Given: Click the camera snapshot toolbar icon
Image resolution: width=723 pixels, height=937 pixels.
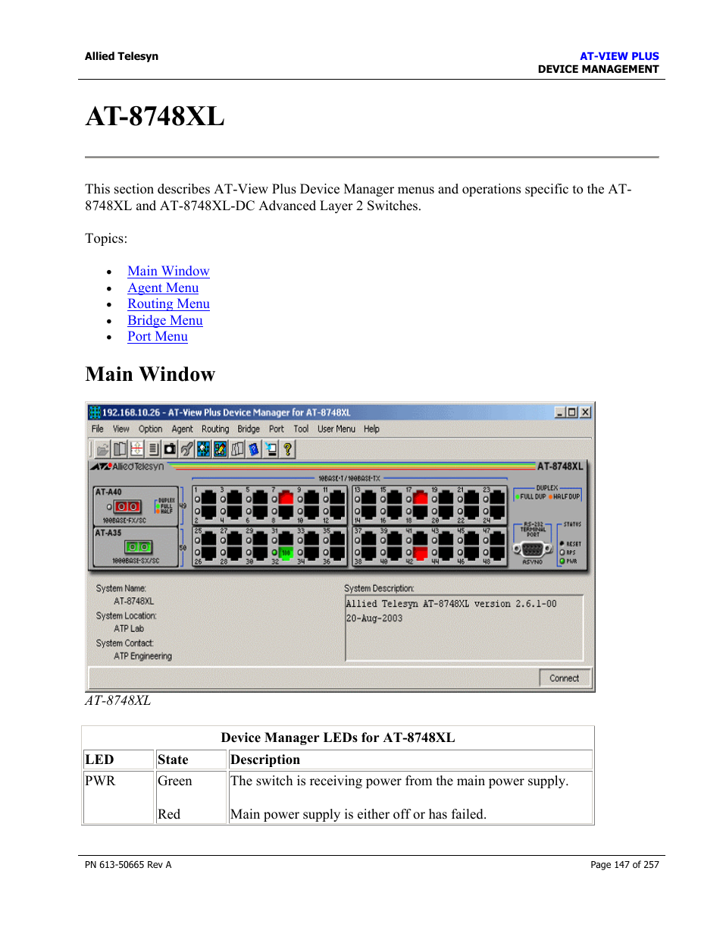Looking at the screenshot, I should coord(170,449).
